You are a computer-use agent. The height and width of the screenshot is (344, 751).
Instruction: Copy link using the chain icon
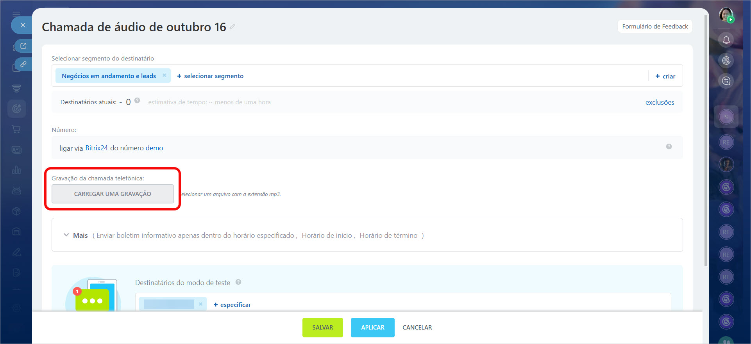click(23, 64)
